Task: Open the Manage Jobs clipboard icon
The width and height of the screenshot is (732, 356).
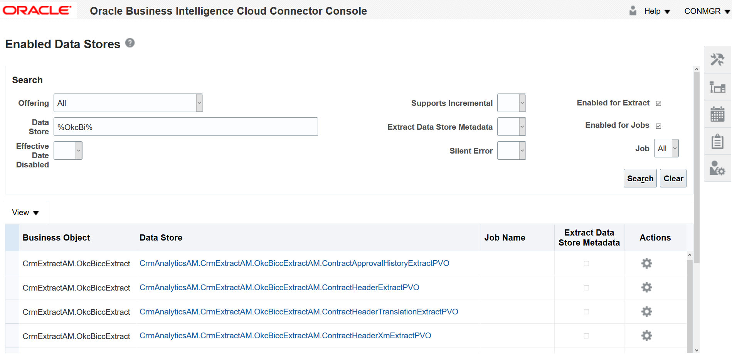Action: pyautogui.click(x=717, y=141)
